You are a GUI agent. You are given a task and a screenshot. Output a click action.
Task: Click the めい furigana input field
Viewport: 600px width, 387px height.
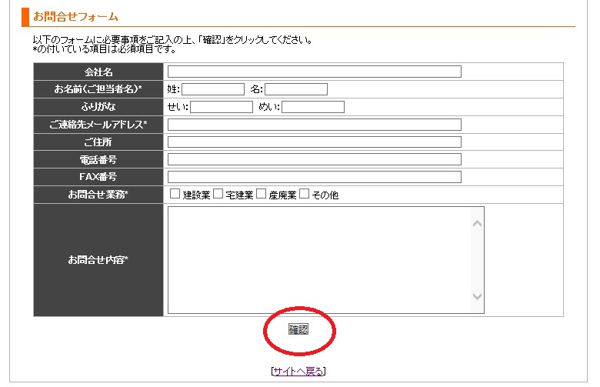coord(312,107)
